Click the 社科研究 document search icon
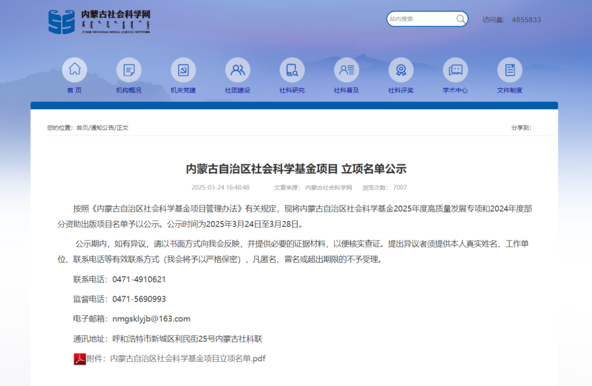This screenshot has height=386, width=592. click(292, 70)
